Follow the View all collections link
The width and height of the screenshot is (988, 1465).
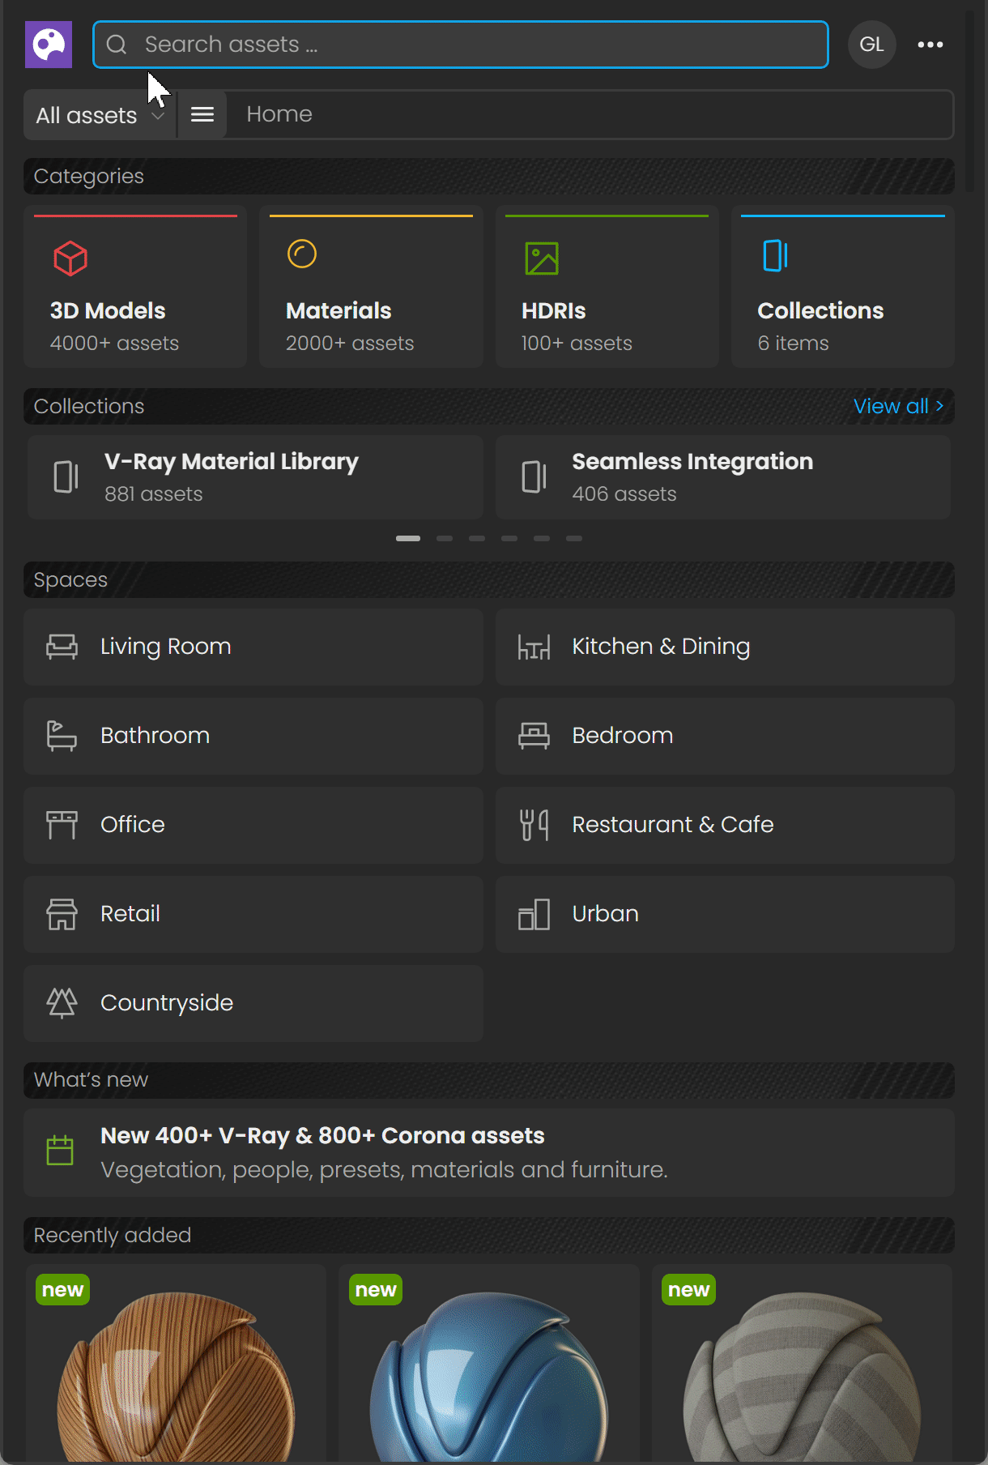point(898,406)
